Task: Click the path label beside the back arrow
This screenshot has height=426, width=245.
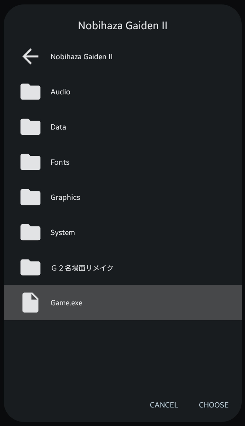Action: click(x=82, y=57)
